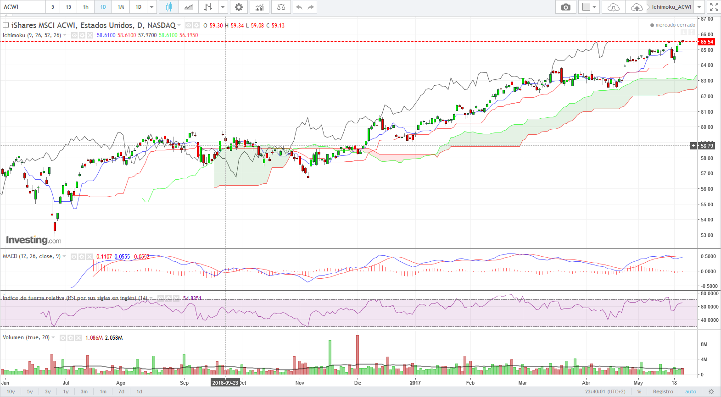
Task: Open the MACD legend dropdown arrow
Action: [x=64, y=257]
